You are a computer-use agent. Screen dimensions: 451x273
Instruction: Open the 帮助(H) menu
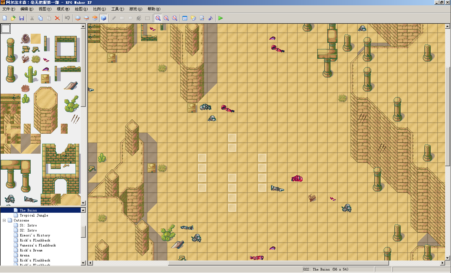click(154, 9)
